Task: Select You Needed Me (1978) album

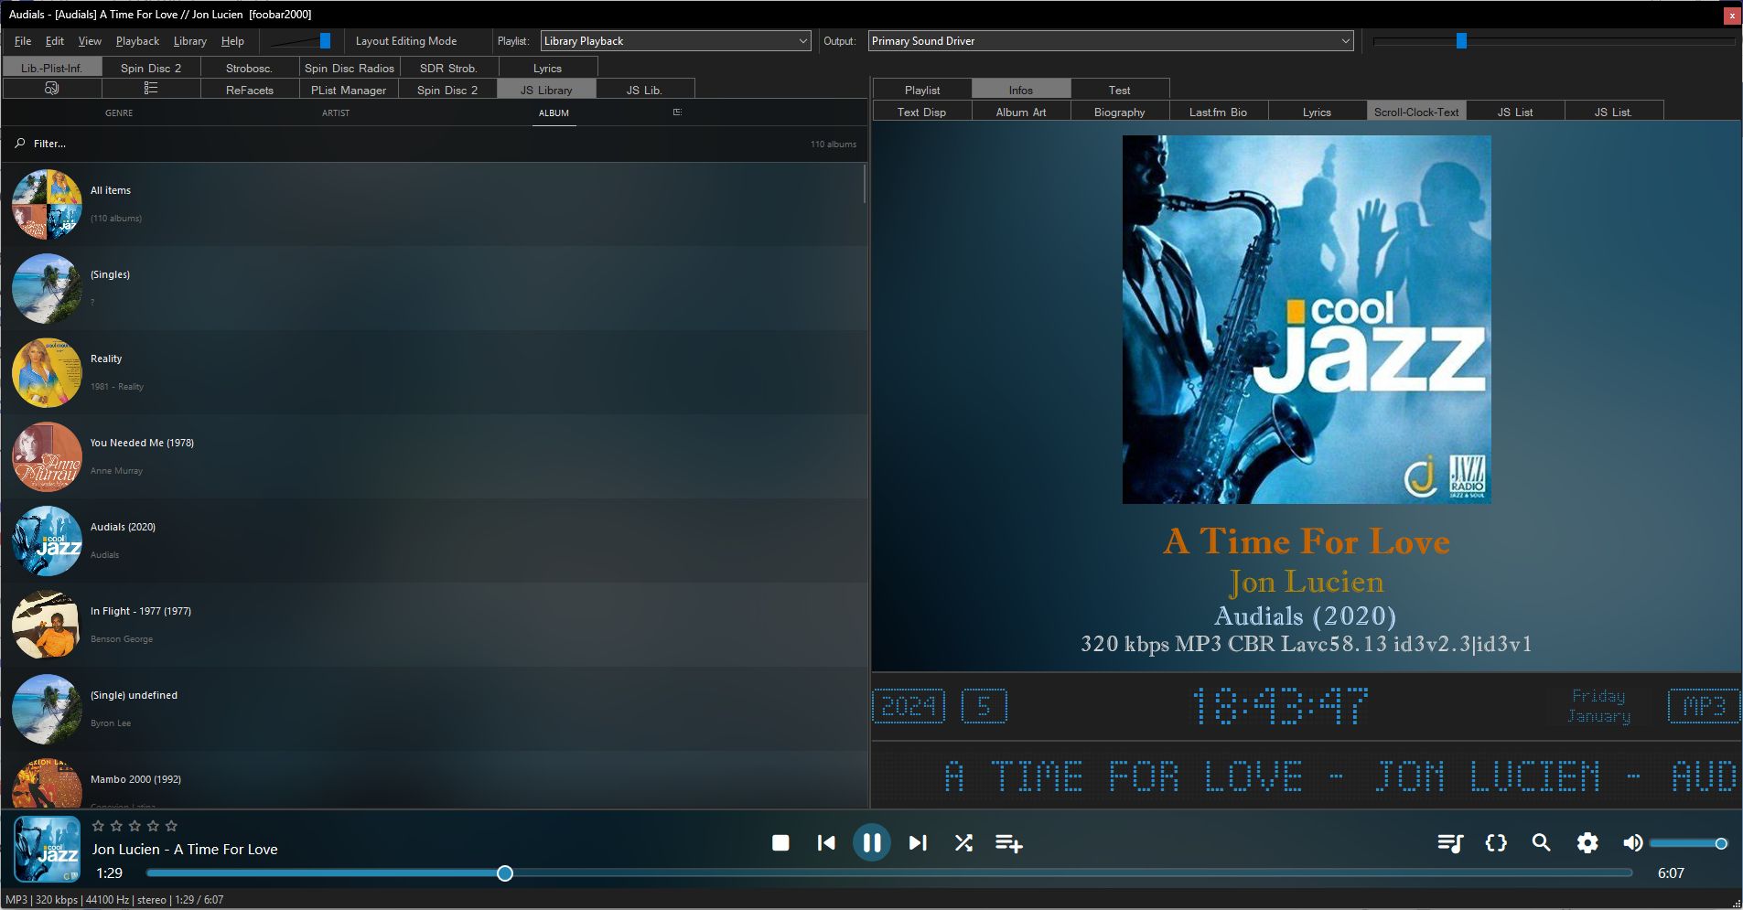Action: tap(434, 456)
